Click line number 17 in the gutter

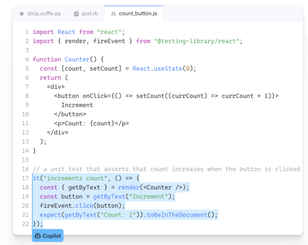(x=25, y=178)
